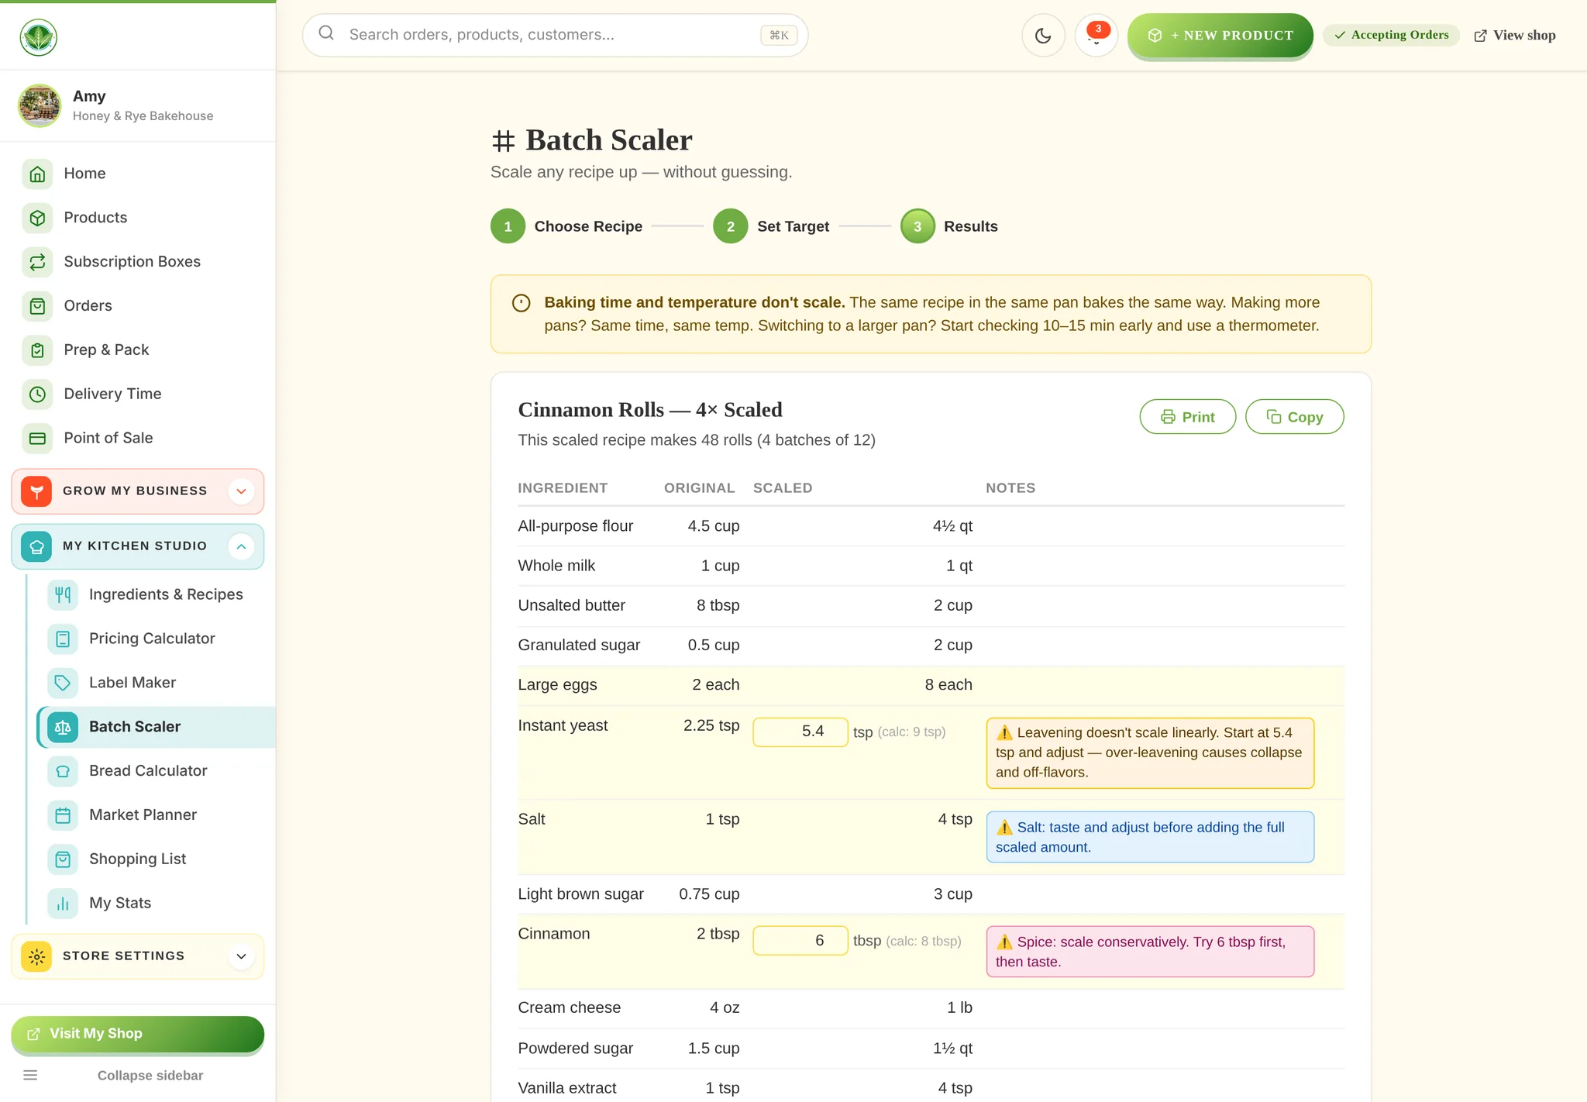Click the leaf logo icon
Image resolution: width=1587 pixels, height=1102 pixels.
(x=38, y=37)
